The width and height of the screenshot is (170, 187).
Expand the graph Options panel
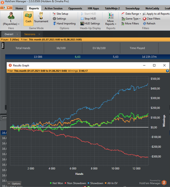(x=14, y=184)
